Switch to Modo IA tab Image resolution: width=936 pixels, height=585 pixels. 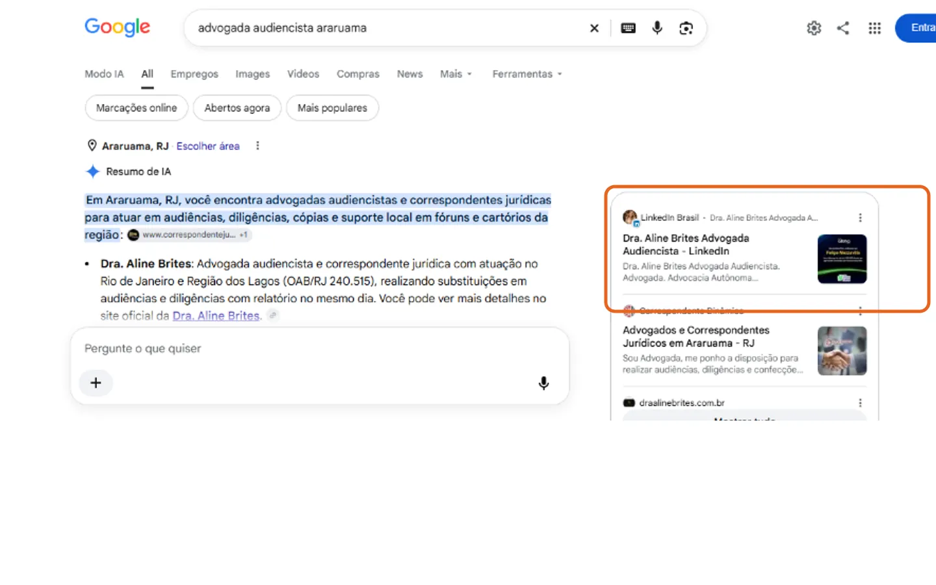104,74
